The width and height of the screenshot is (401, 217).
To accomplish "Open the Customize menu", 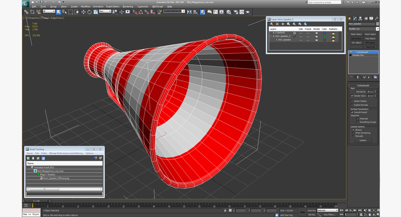I will click(143, 7).
